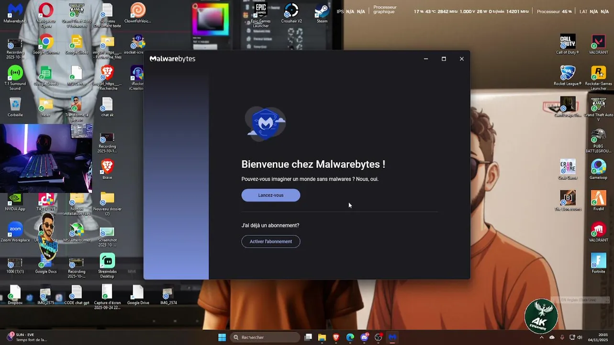The image size is (614, 345).
Task: Select Call of Duty desktop icon
Action: coord(568,45)
